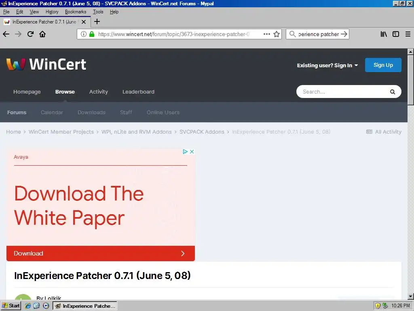This screenshot has height=311, width=414.
Task: Click the Avaya advertiser name
Action: coord(21,157)
